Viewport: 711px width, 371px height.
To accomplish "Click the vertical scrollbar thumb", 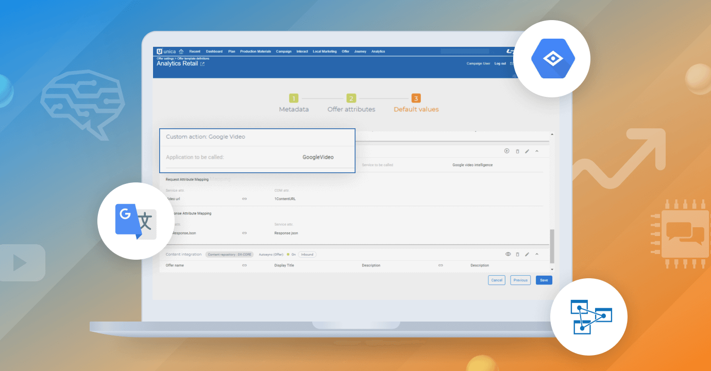I will tap(552, 246).
